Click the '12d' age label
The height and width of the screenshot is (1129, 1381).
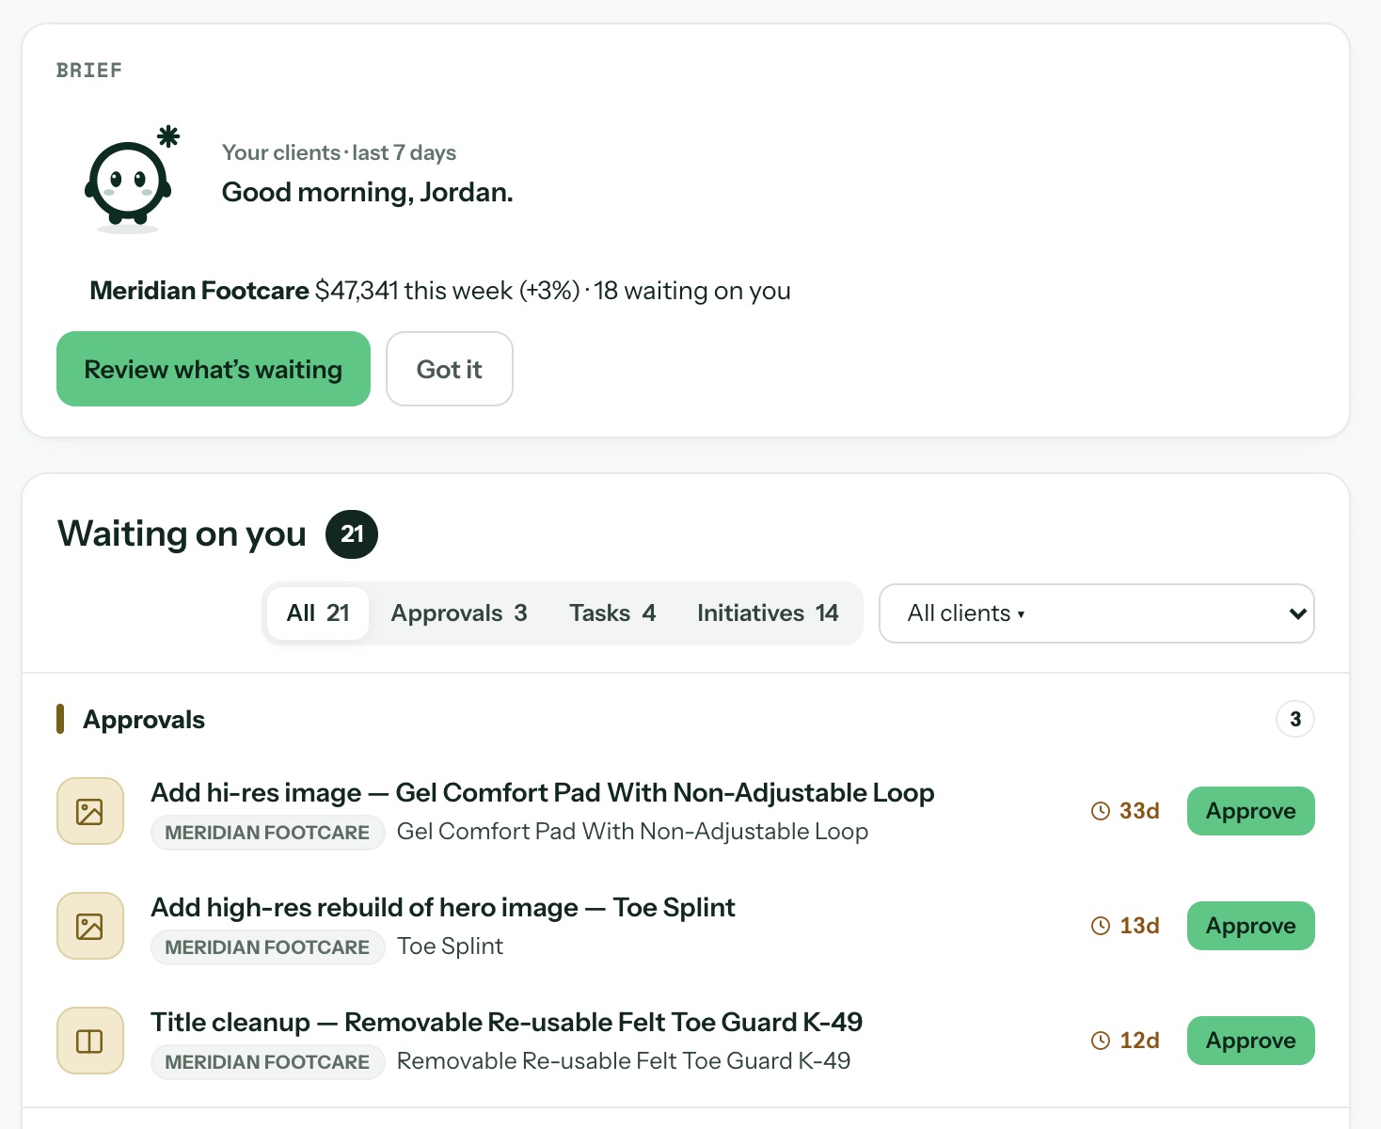1139,1041
